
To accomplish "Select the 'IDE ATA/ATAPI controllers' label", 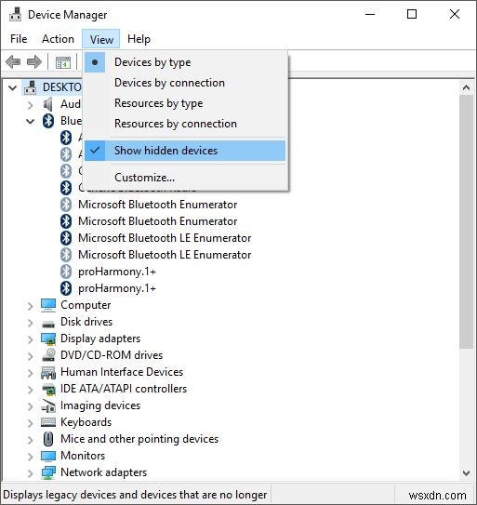I will 124,389.
